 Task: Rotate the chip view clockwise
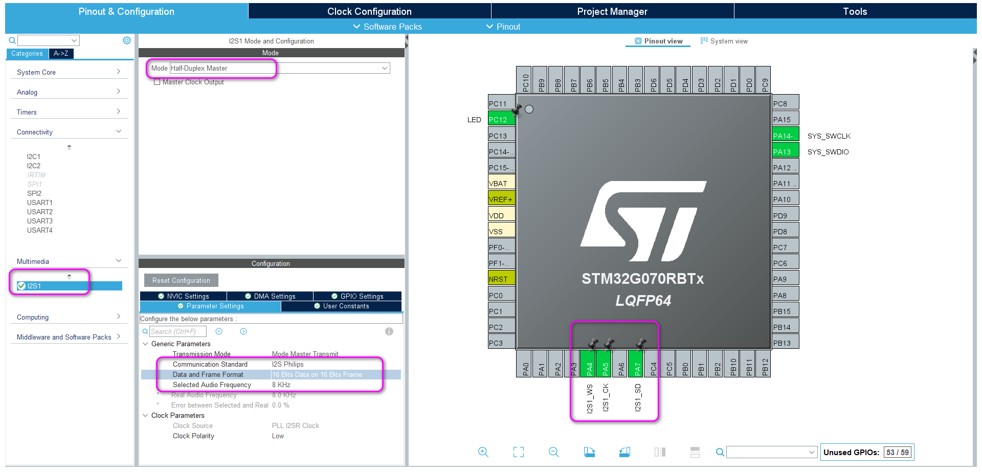589,452
